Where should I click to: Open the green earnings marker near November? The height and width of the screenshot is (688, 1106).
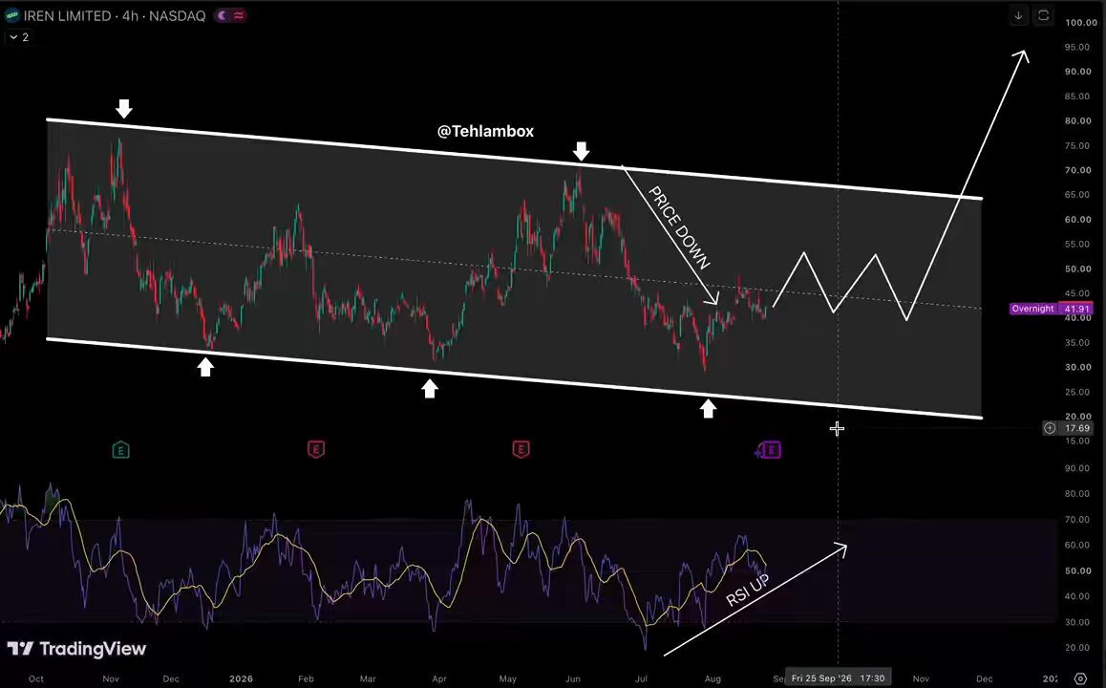(120, 449)
